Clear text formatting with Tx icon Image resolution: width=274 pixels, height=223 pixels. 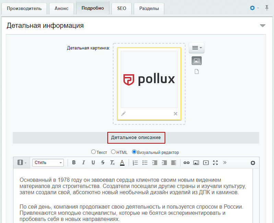pyautogui.click(x=112, y=163)
